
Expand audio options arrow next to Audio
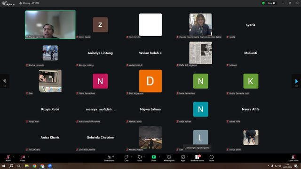tap(13, 157)
